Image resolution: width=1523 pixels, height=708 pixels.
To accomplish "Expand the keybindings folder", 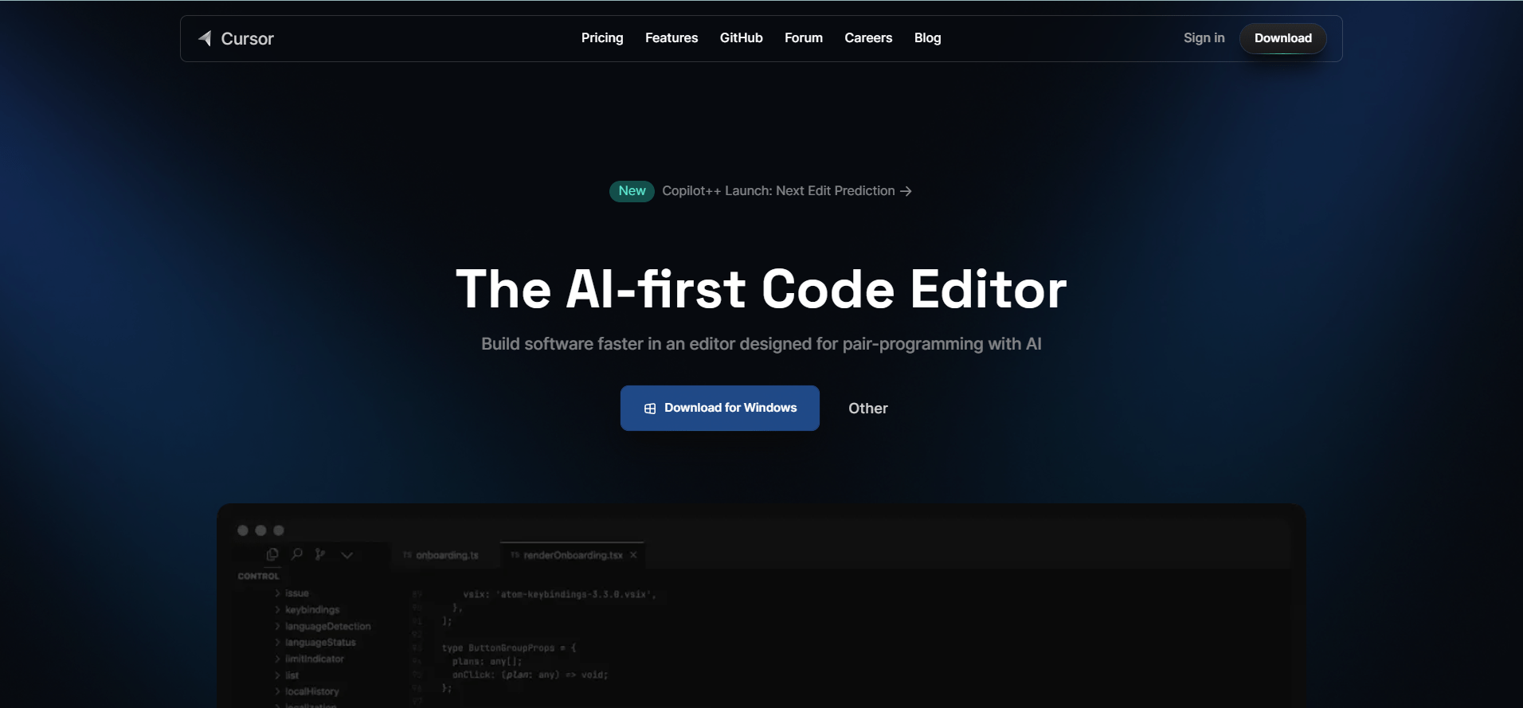I will 307,610.
